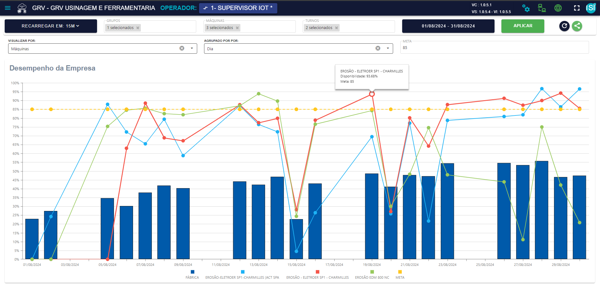Open the date range 01/08/2024 - 31/08/2024 picker

point(448,26)
